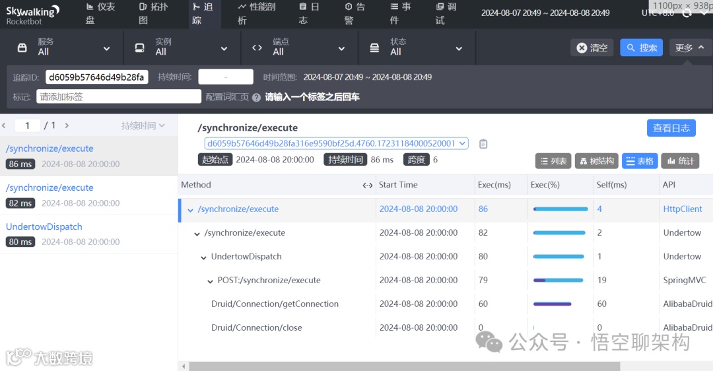Click the Start Time column header

[398, 185]
